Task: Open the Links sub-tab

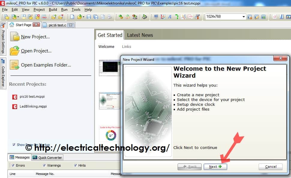Action: (127, 46)
